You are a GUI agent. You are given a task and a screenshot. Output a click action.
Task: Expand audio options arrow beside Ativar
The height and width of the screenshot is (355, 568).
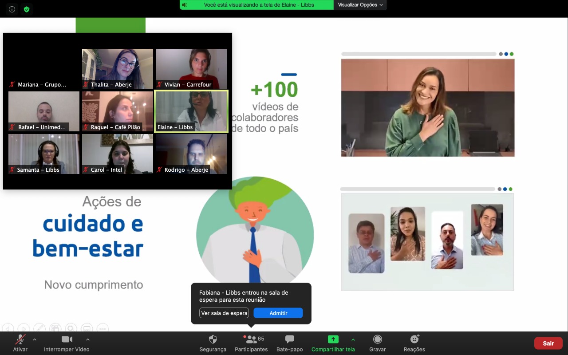coord(35,339)
